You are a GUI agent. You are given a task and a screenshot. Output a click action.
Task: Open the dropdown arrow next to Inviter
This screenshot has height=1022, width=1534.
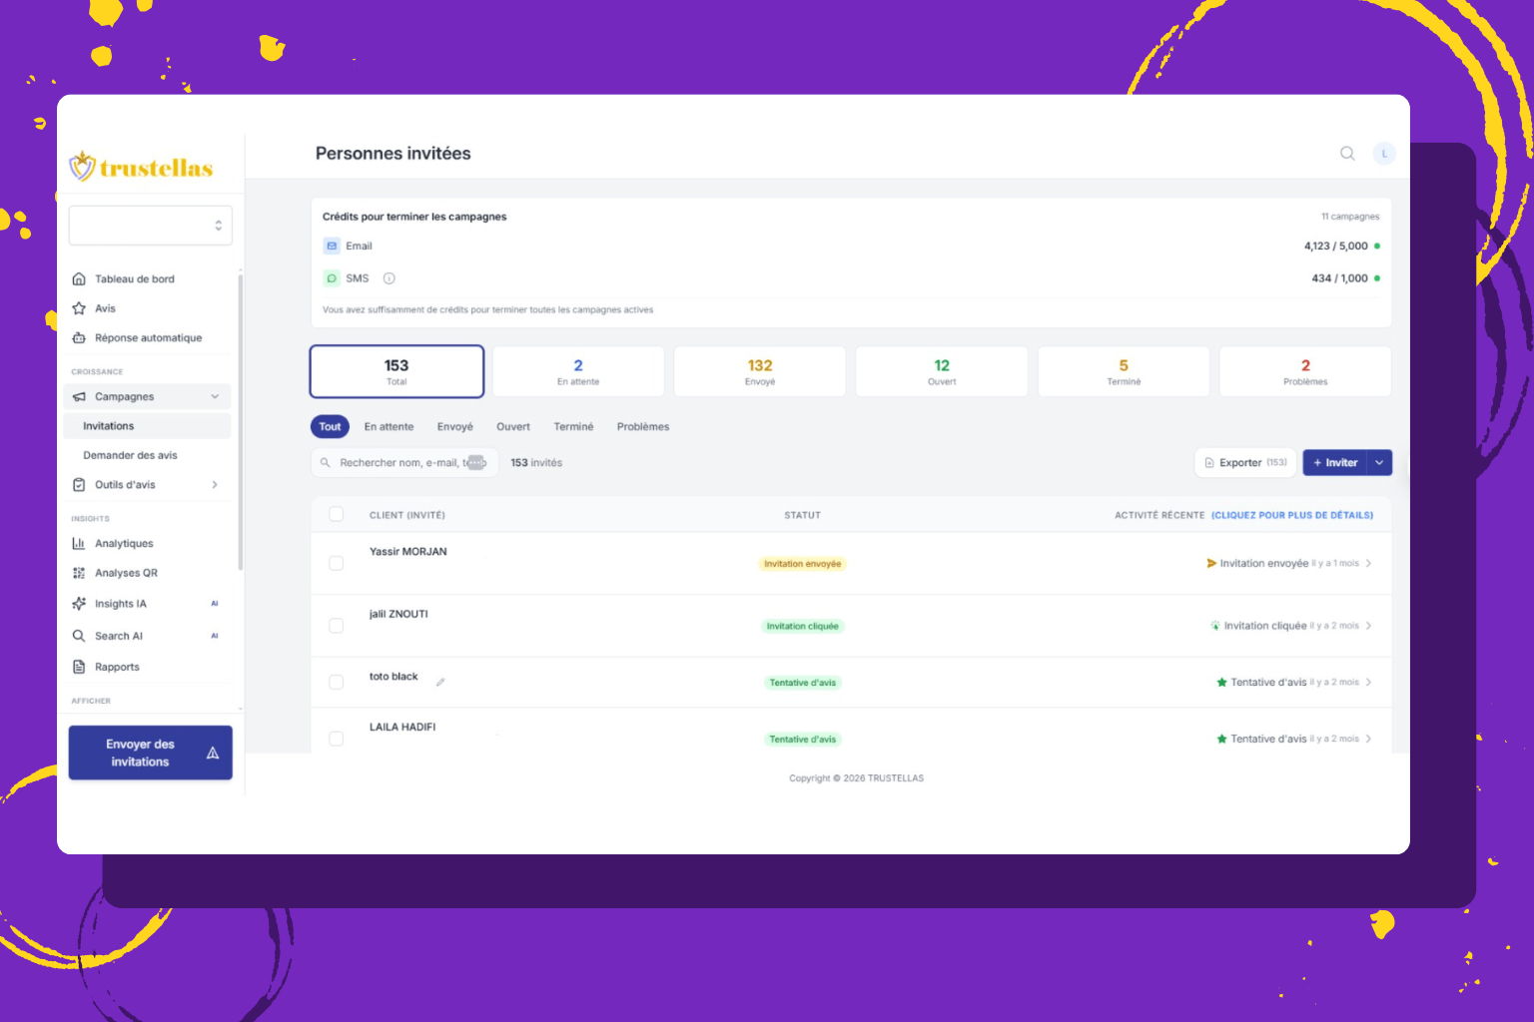[x=1379, y=463]
